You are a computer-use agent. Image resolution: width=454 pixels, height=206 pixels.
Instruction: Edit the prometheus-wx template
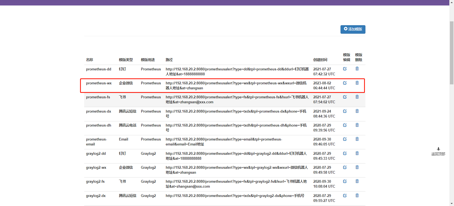click(345, 83)
